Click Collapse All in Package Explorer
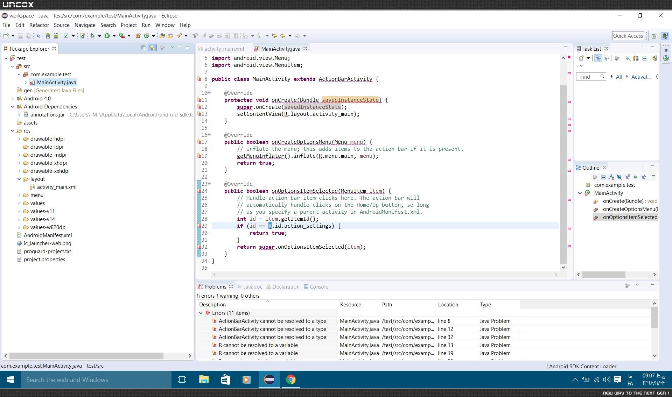This screenshot has width=672, height=397. tap(143, 48)
